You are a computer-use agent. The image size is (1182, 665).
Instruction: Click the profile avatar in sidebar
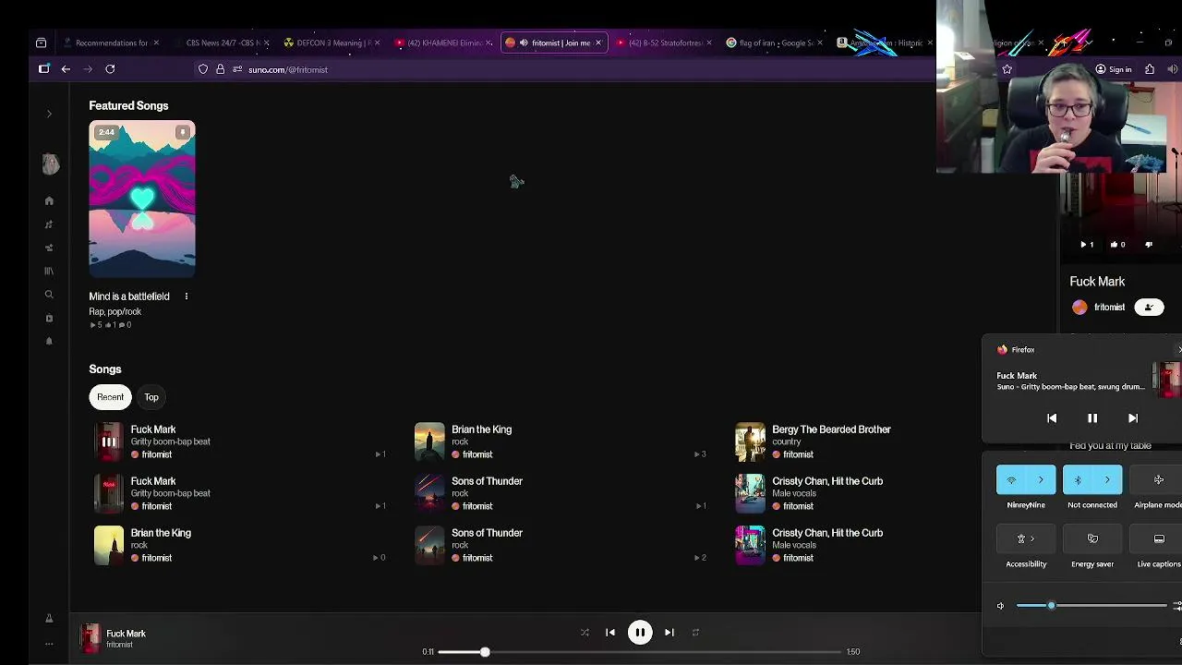point(50,163)
